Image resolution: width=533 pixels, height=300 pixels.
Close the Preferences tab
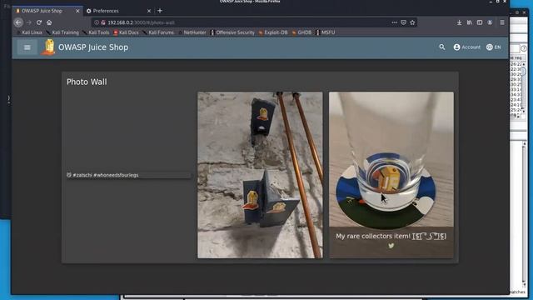click(x=149, y=11)
